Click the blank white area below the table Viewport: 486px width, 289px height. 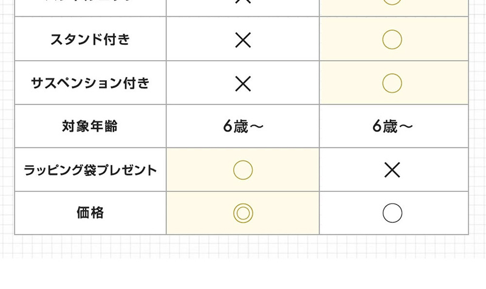pyautogui.click(x=243, y=274)
